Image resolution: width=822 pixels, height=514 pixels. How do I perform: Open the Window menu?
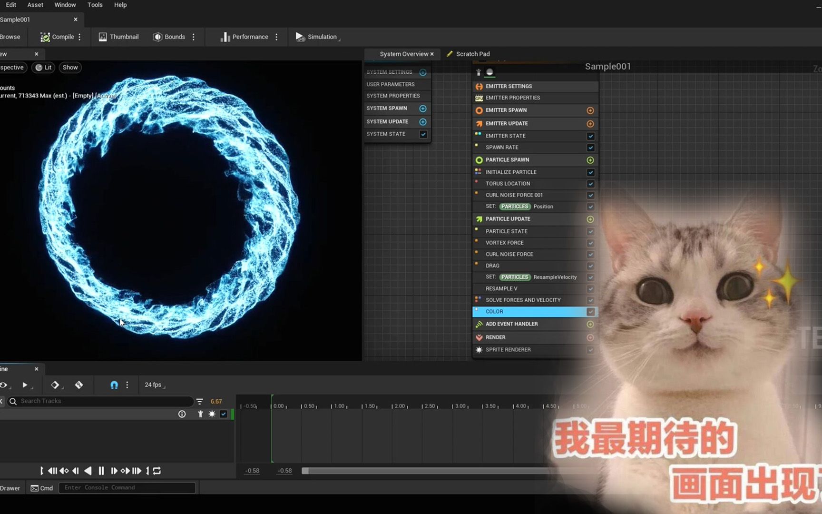(65, 5)
